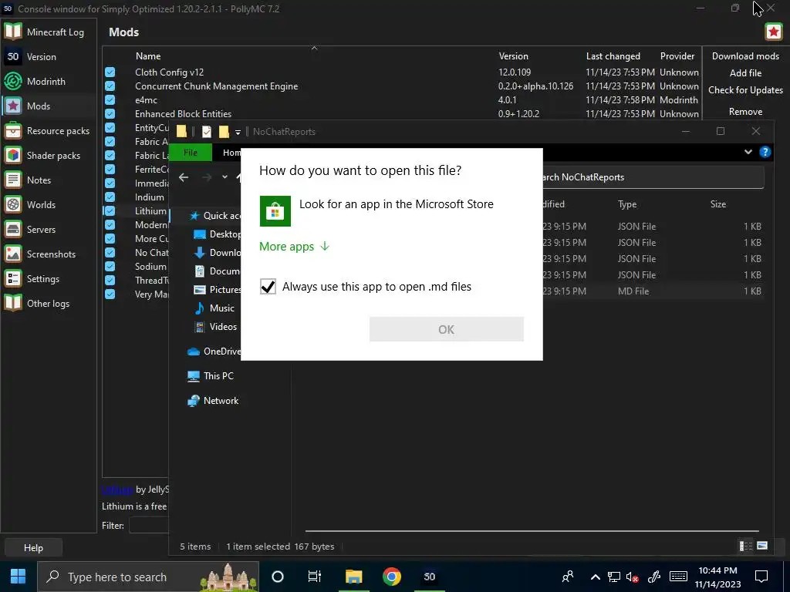Viewport: 790px width, 592px height.
Task: Open the Resource packs icon
Action: tap(12, 130)
